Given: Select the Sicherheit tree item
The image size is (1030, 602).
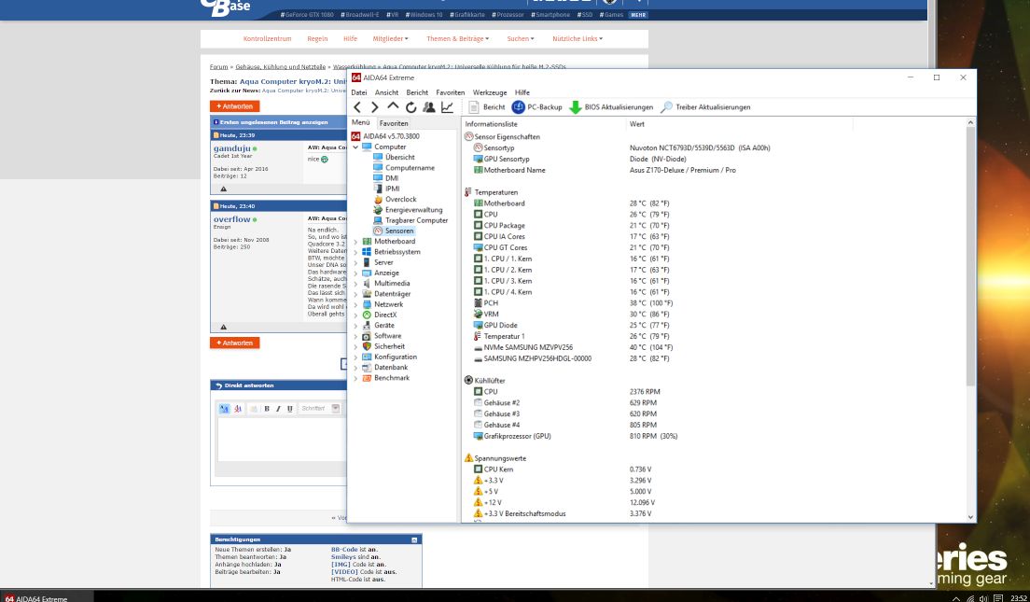Looking at the screenshot, I should pyautogui.click(x=390, y=347).
